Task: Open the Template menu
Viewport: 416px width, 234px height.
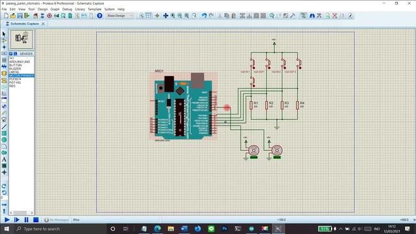Action: (x=94, y=9)
